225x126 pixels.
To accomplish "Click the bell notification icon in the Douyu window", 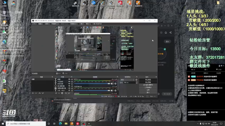I will point(166,32).
